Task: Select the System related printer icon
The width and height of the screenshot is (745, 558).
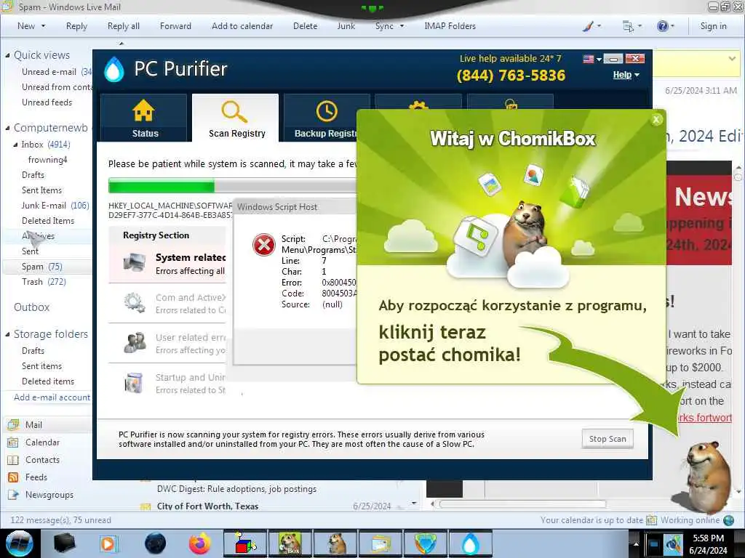Action: click(135, 262)
